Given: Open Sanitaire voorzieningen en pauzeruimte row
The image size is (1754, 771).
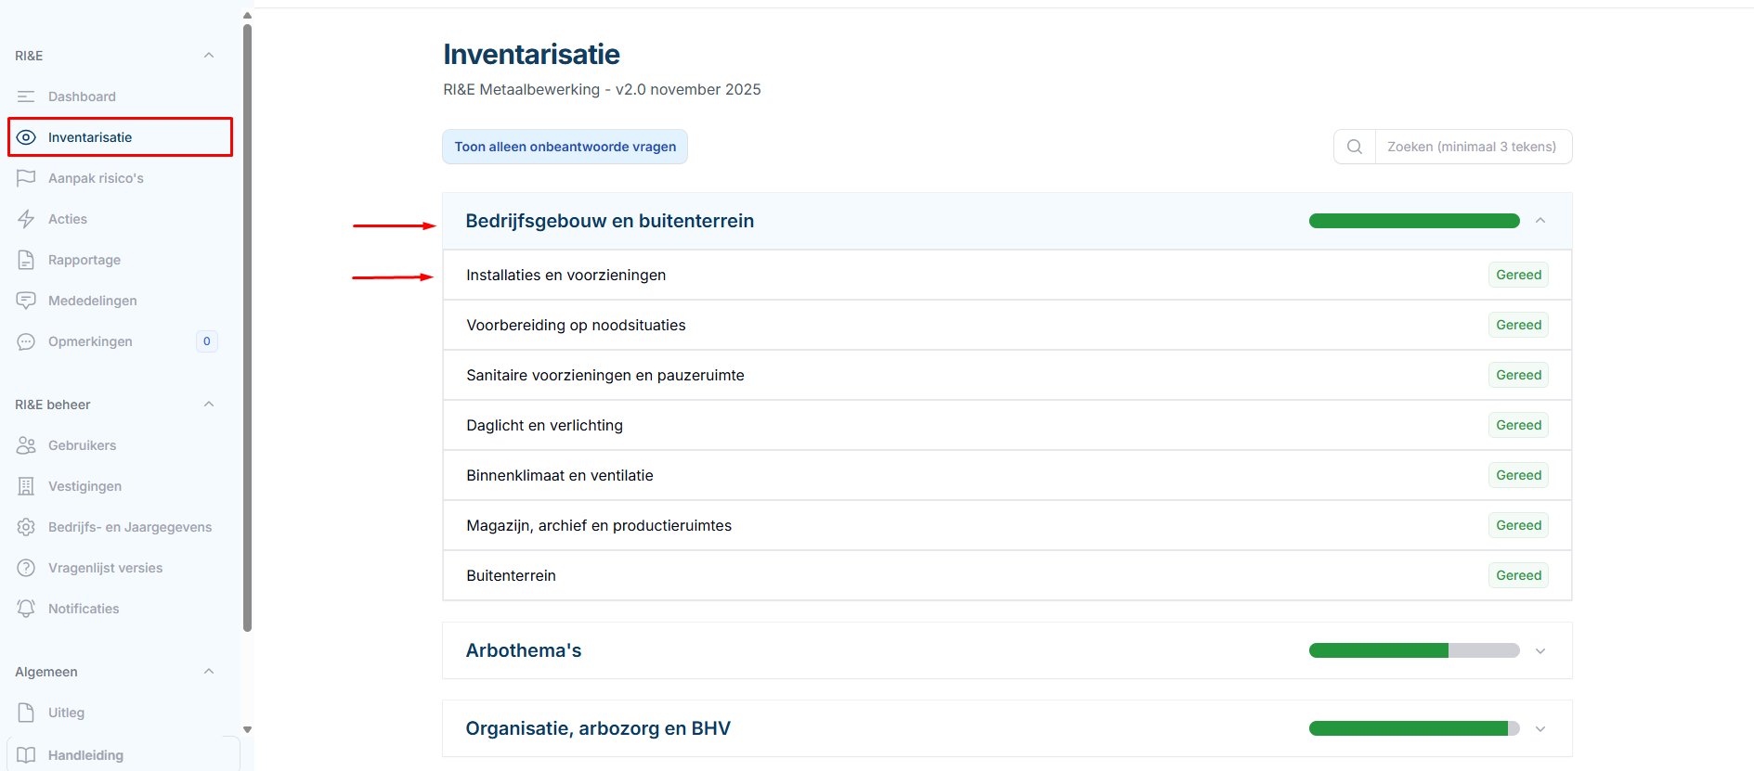Looking at the screenshot, I should tap(1007, 375).
